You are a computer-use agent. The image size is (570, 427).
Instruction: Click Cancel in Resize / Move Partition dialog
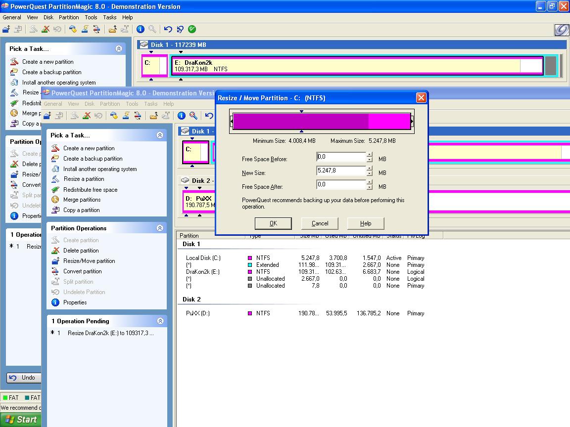320,223
